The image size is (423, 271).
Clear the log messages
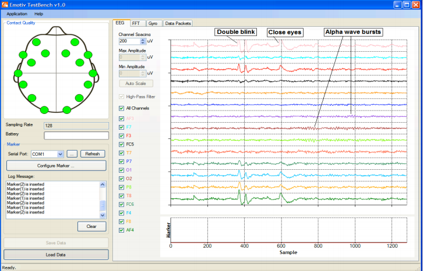click(x=91, y=227)
